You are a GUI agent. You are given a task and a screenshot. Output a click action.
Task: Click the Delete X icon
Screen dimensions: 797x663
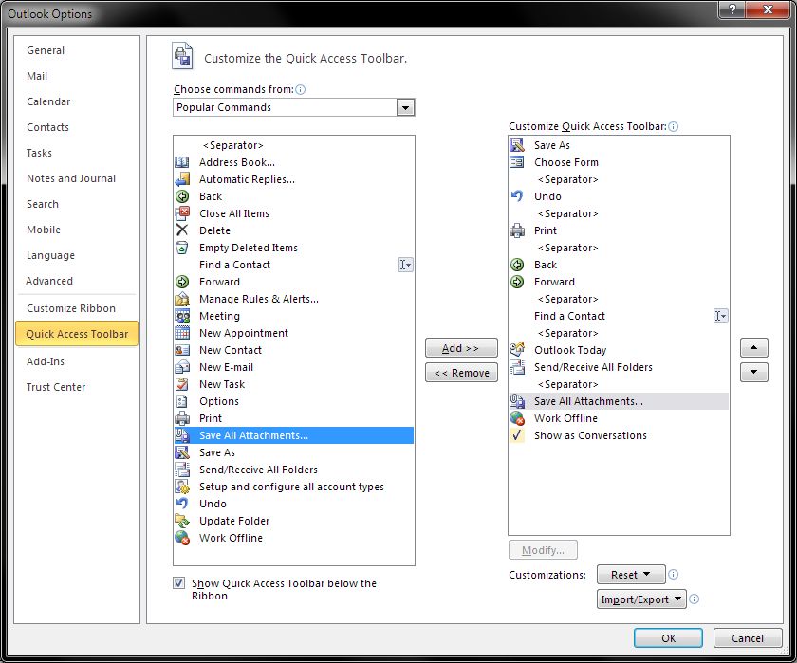tap(182, 230)
